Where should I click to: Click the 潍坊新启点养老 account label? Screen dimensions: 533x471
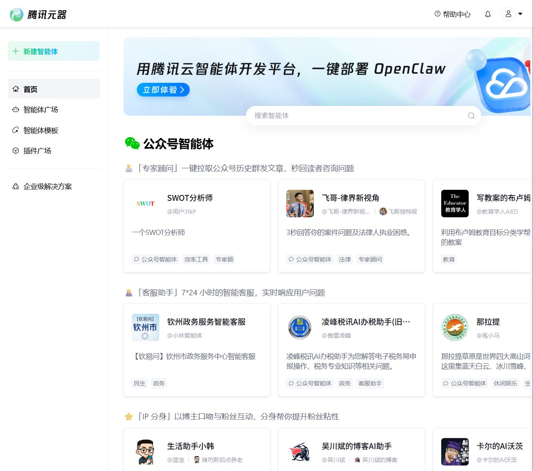click(x=222, y=460)
